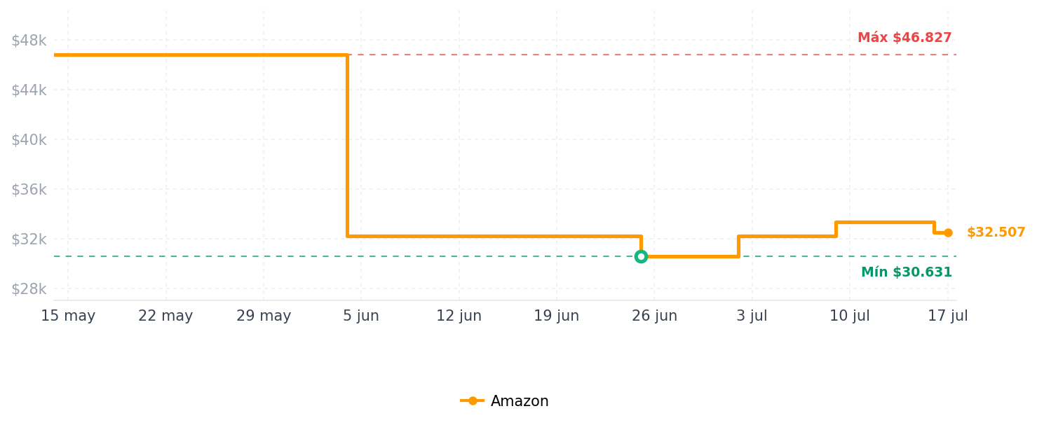
Task: Click the 26 jun date axis label
Action: [x=655, y=316]
